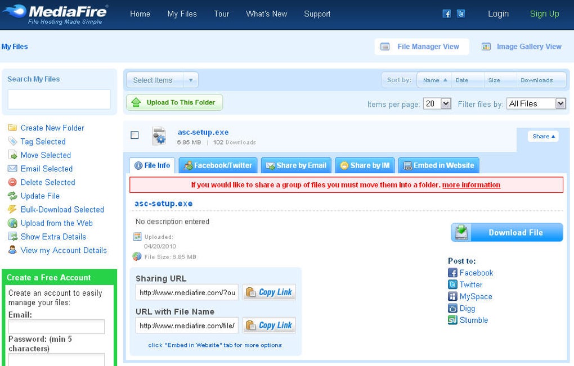
Task: Switch to the Share by Email tab
Action: [x=296, y=165]
